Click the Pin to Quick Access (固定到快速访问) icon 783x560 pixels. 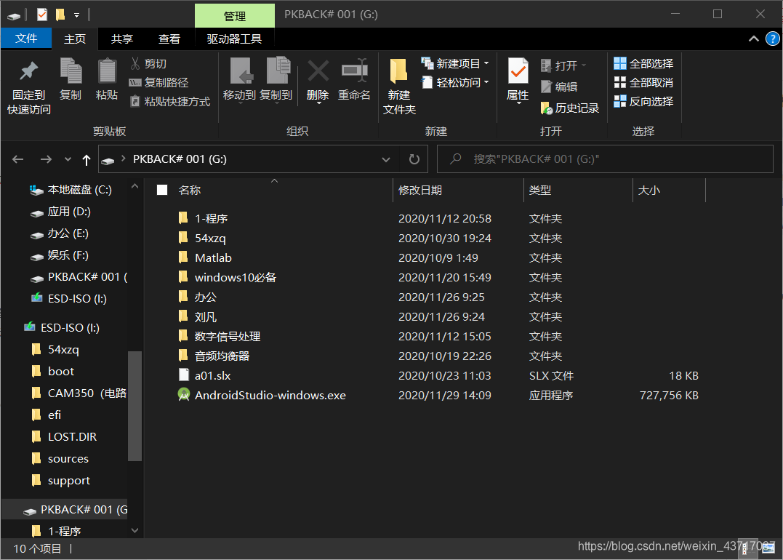(28, 71)
